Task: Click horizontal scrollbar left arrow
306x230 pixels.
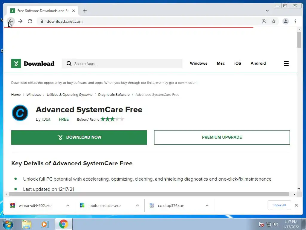Action: [x=7, y=194]
